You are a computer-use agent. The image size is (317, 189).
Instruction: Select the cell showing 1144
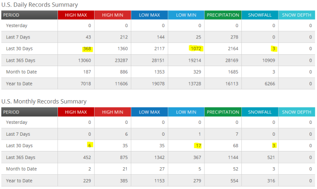tap(223, 157)
